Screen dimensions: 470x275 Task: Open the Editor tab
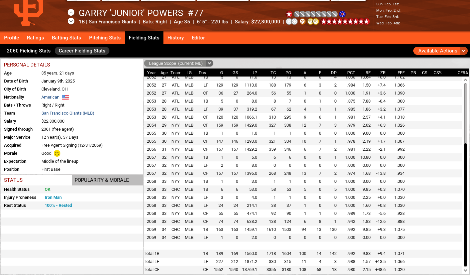(198, 38)
